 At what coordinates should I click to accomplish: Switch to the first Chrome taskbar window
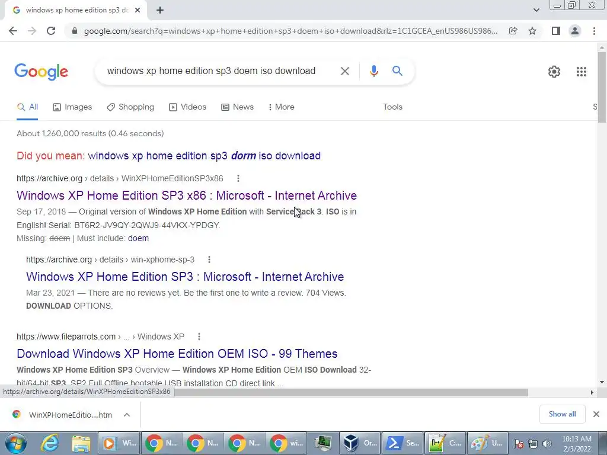pos(161,443)
